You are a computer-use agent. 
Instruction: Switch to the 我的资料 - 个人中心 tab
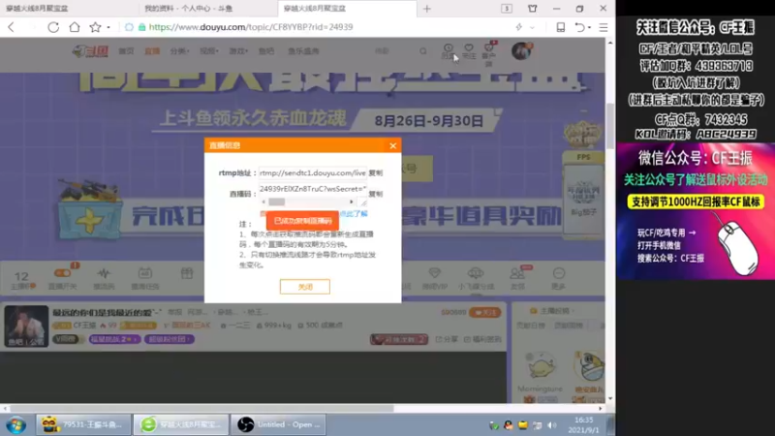click(x=207, y=9)
